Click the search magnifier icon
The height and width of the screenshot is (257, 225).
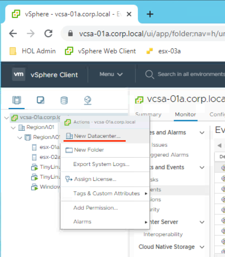(149, 75)
